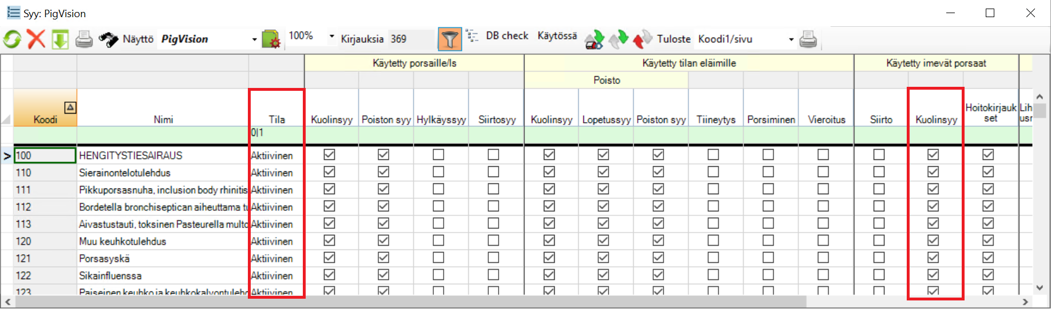Screen dimensions: 1051x309
Task: Toggle Vieroitus checkbox in row 121
Action: click(x=823, y=258)
